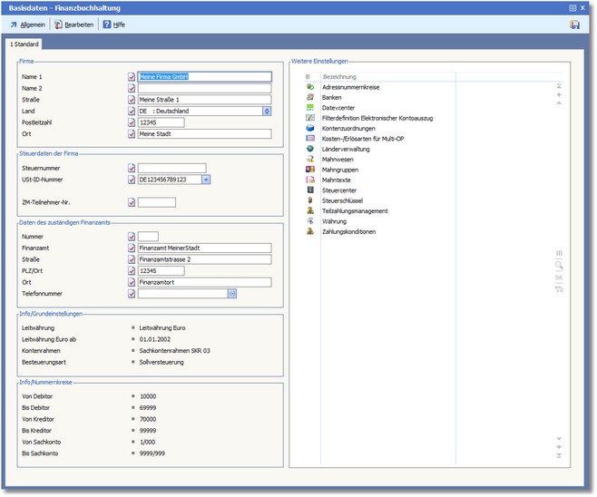The image size is (597, 497).
Task: Click the magnifier search icon beside list
Action: tap(559, 265)
